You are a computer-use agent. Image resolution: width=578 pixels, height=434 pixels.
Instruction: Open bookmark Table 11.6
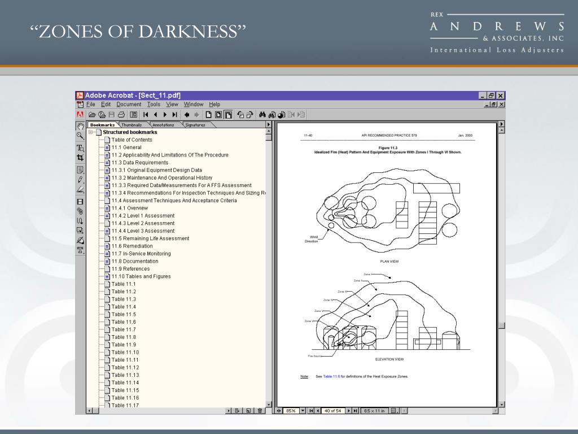(x=124, y=322)
